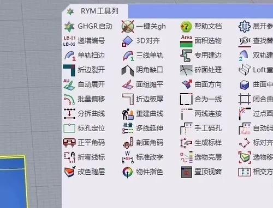Choose the 折弯线标 icon
This screenshot has height=208, width=273.
(x=69, y=157)
